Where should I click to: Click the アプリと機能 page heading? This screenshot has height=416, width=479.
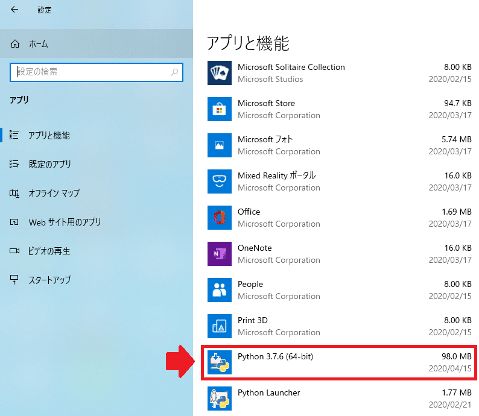point(248,43)
